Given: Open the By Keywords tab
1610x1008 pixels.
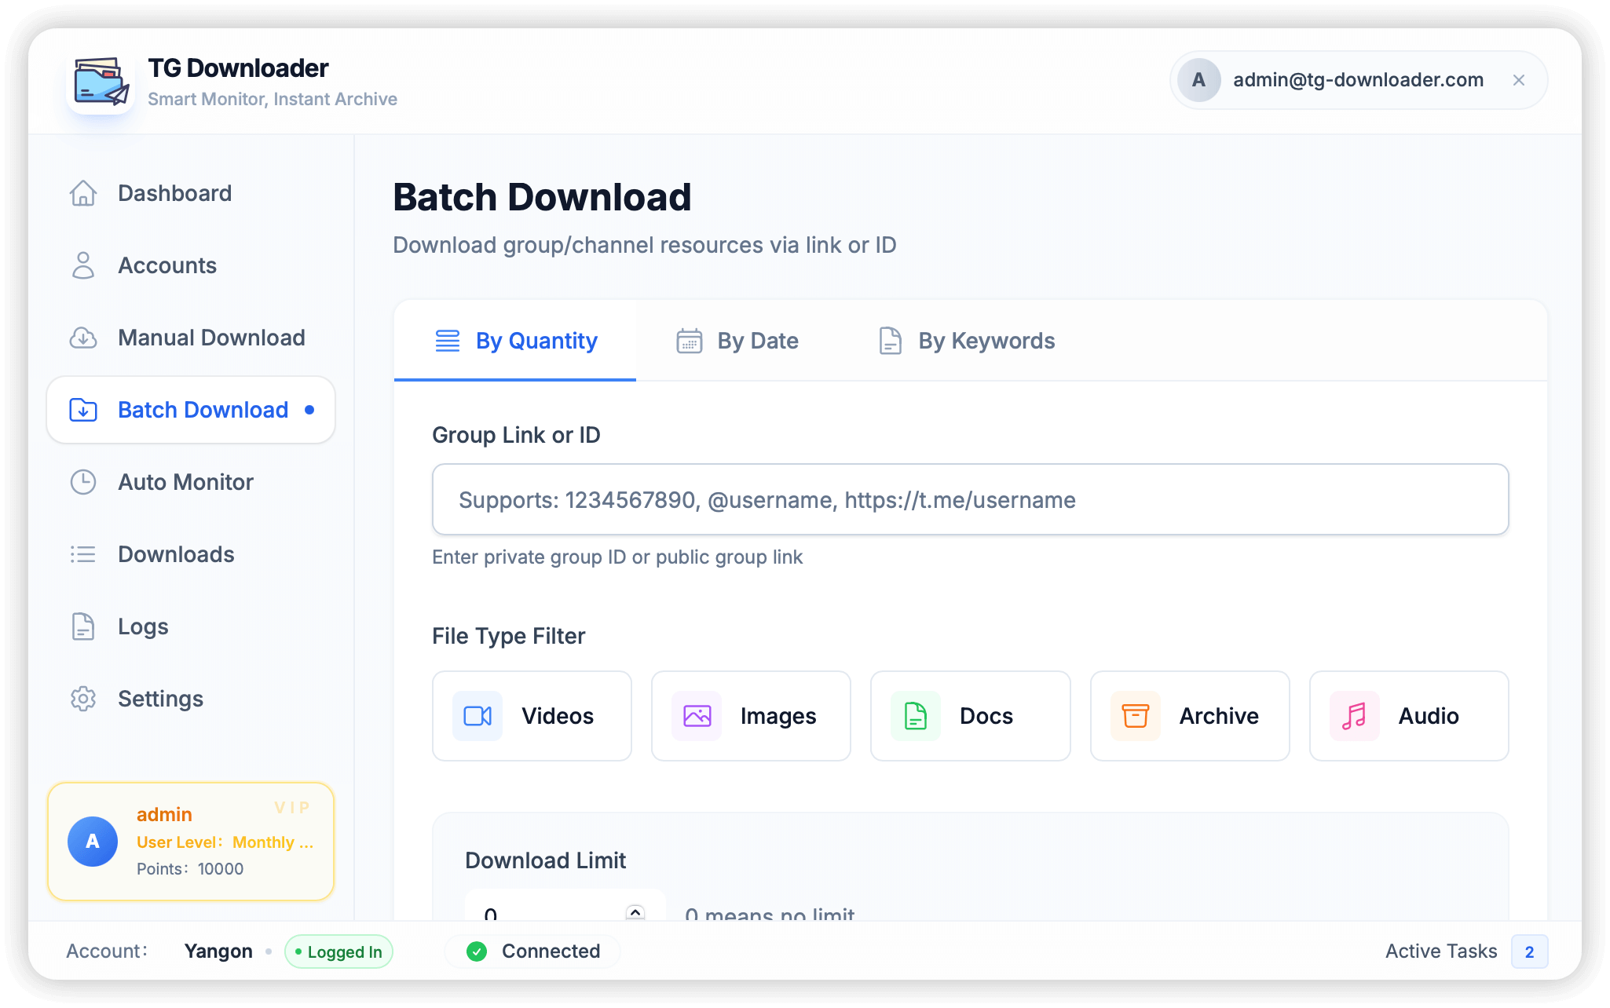Looking at the screenshot, I should tap(965, 341).
